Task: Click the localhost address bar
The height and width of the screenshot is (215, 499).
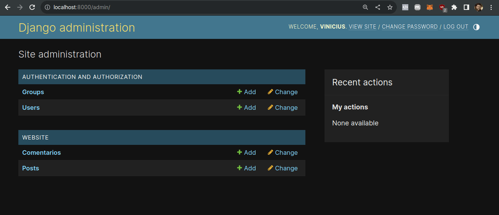Action: 191,7
